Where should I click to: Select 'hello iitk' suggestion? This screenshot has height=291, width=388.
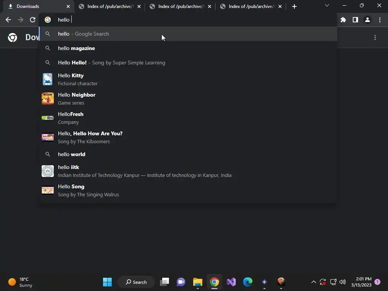[x=188, y=171]
